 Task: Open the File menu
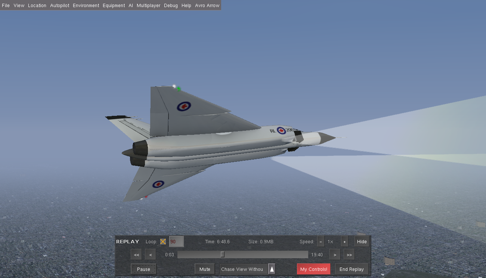tap(6, 6)
